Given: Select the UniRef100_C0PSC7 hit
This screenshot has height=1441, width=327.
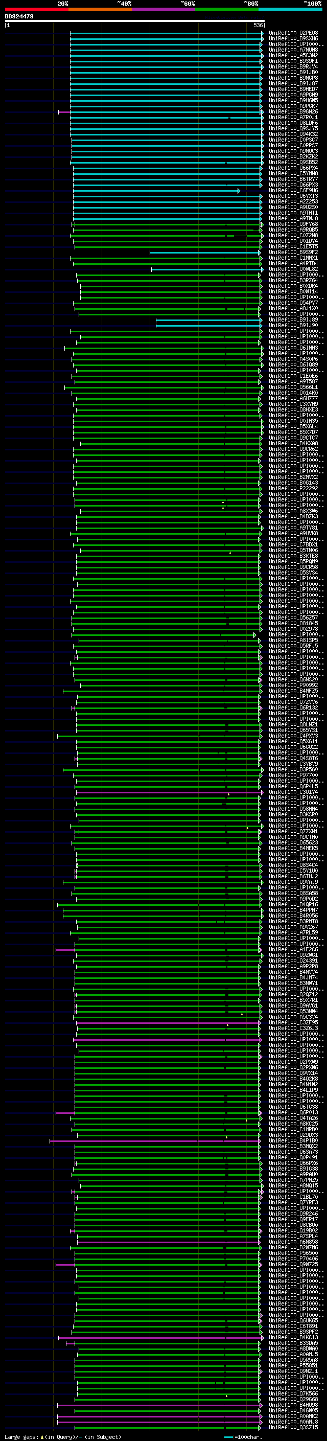Looking at the screenshot, I should pos(293,140).
